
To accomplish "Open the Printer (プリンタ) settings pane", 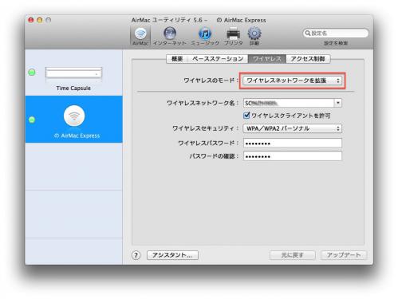I will pyautogui.click(x=233, y=36).
